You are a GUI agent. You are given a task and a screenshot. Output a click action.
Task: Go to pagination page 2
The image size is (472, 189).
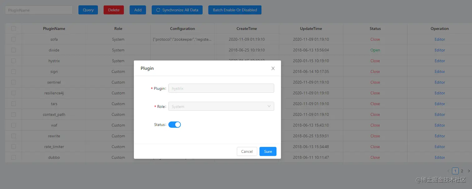coord(462,171)
